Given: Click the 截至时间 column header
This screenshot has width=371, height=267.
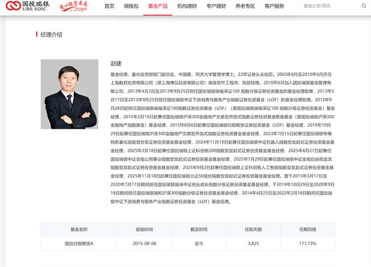Looking at the screenshot, I should (199, 229).
